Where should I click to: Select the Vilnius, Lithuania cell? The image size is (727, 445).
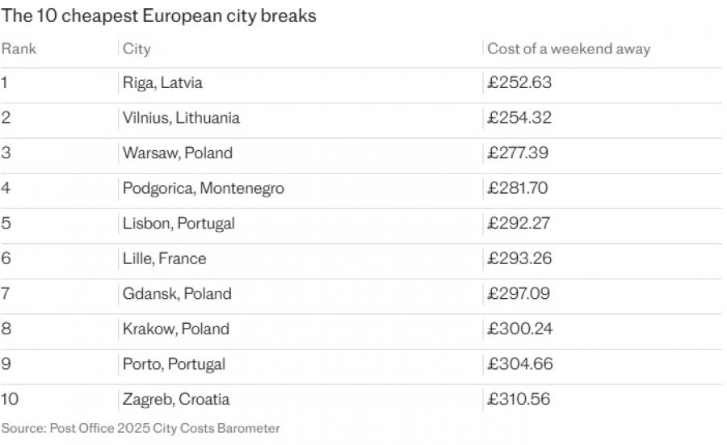[181, 118]
